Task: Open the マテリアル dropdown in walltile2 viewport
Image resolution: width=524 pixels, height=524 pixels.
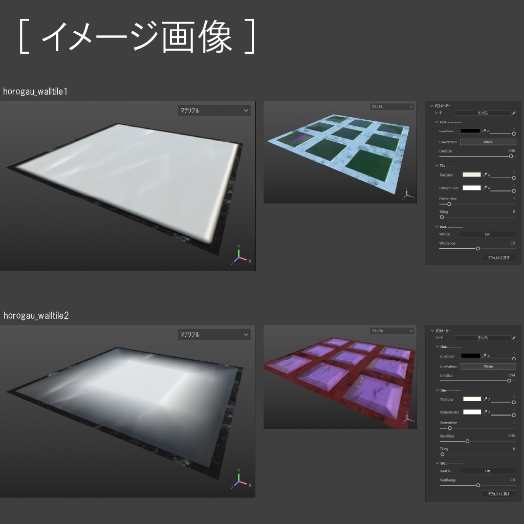Action: 214,334
